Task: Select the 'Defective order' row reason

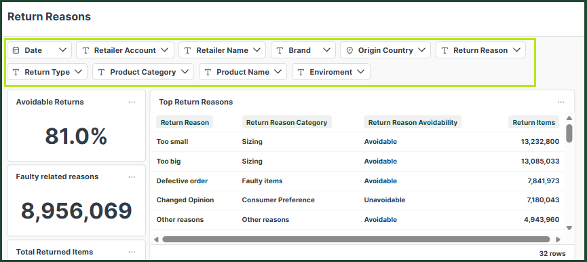Action: [182, 181]
